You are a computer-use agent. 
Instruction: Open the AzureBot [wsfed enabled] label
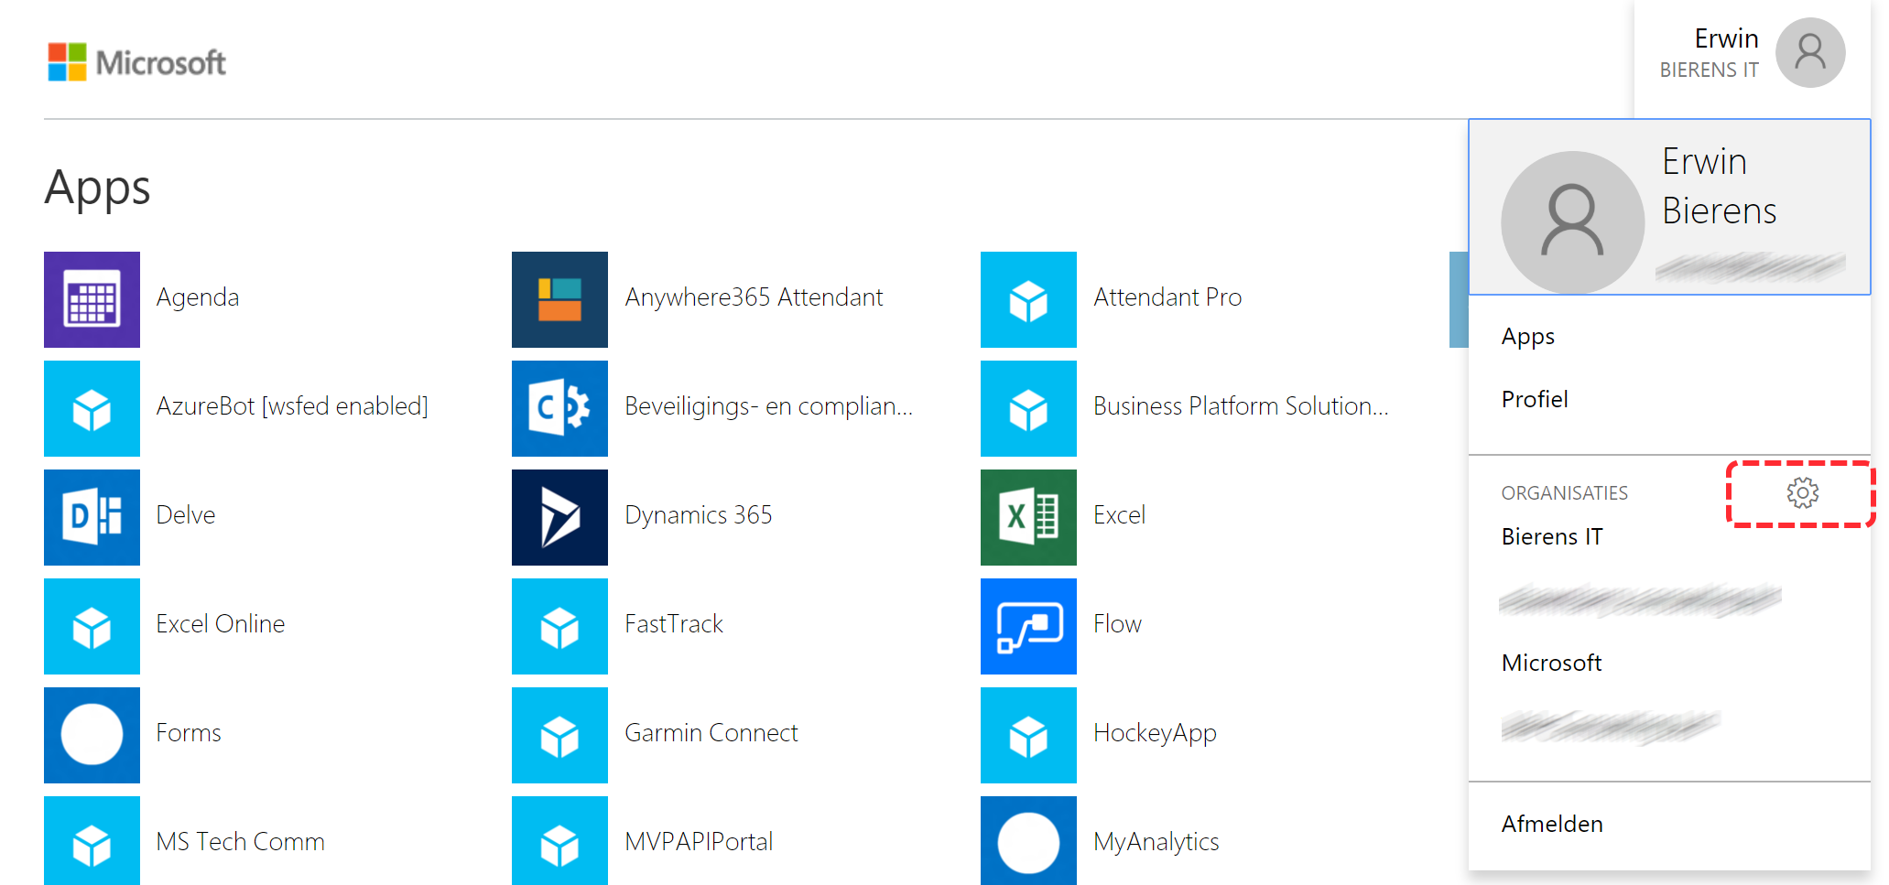pyautogui.click(x=292, y=406)
